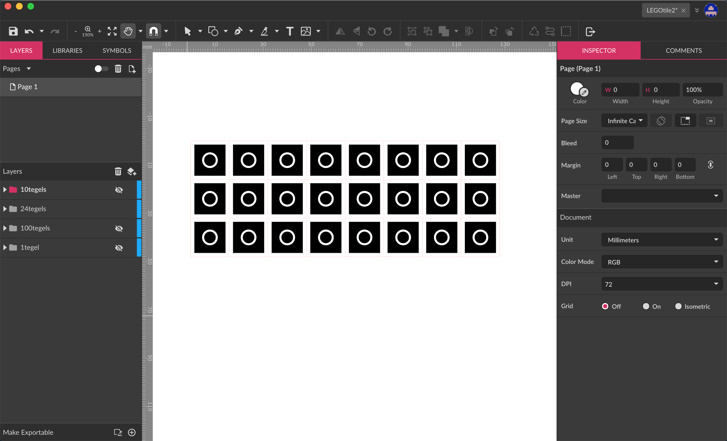
Task: Toggle the snapping magnet icon
Action: coord(154,31)
